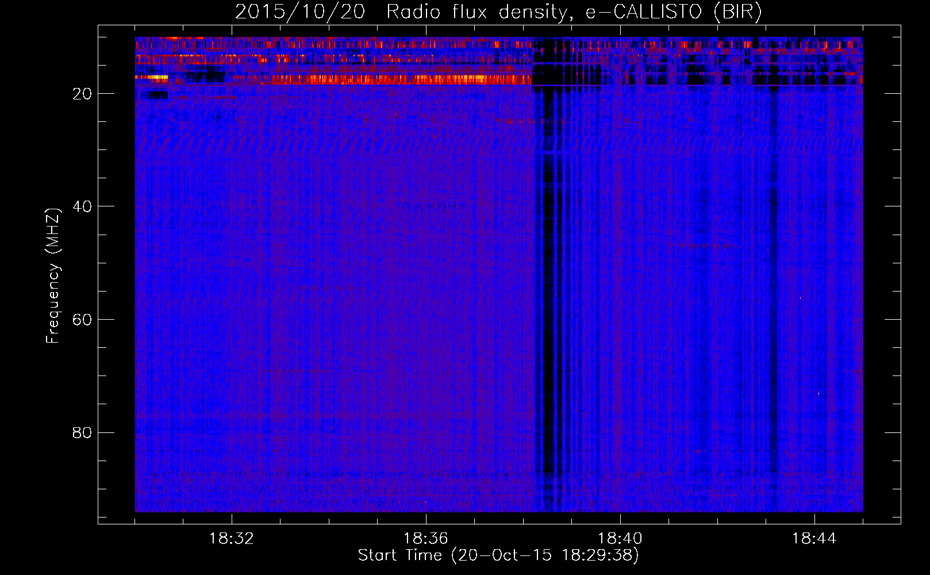Click the 'Frequency (MHZ)' axis label

click(52, 276)
